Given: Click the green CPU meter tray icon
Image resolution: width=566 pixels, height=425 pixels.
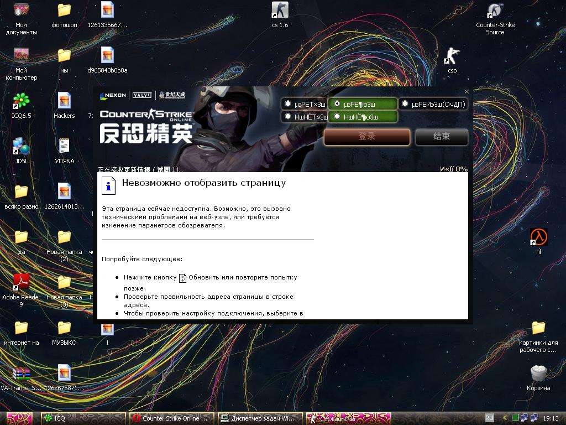Looking at the screenshot, I should point(515,418).
